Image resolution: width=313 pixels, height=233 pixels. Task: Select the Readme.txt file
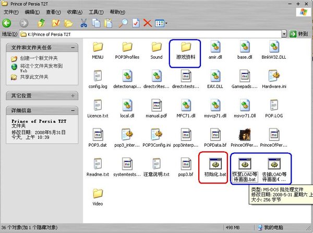pos(98,167)
